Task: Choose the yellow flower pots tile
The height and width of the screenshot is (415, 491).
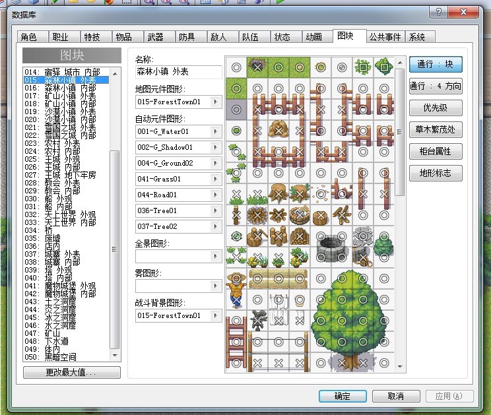Action: tap(257, 257)
